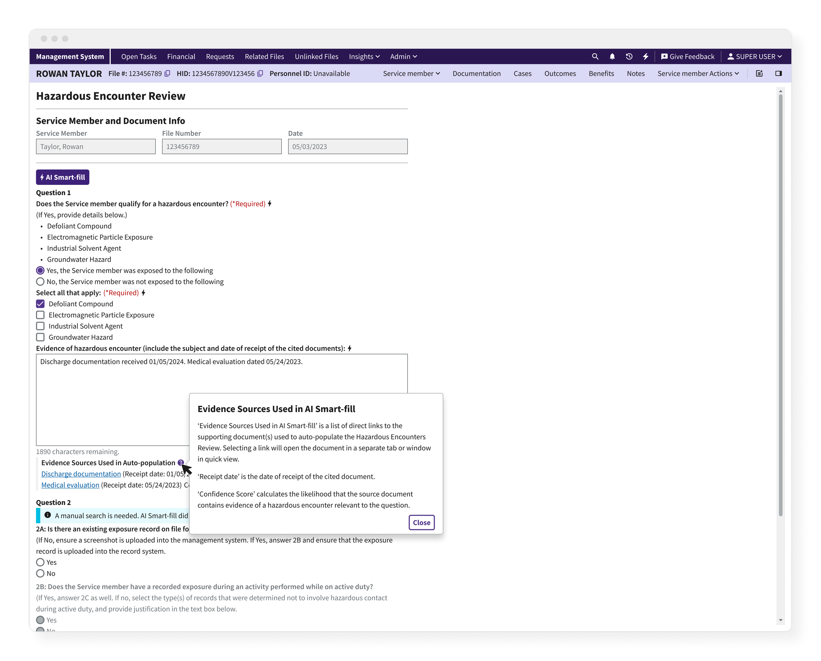
Task: Open Service member Actions dropdown
Action: click(698, 74)
